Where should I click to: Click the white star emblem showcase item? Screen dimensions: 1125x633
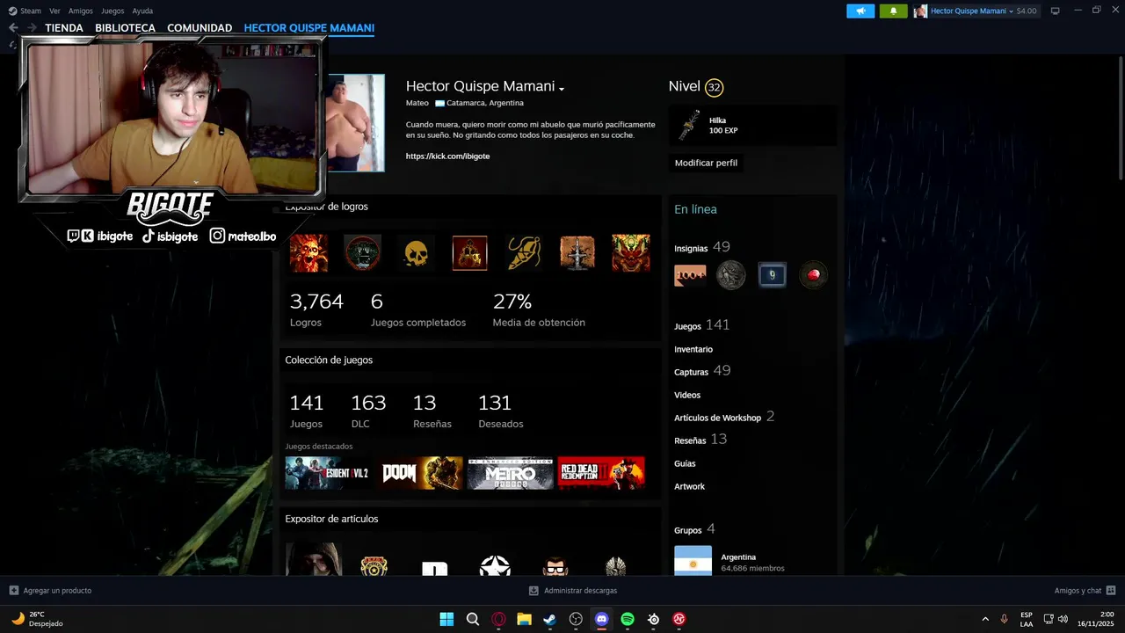(x=495, y=565)
